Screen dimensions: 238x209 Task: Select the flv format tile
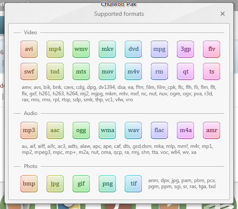(x=212, y=49)
